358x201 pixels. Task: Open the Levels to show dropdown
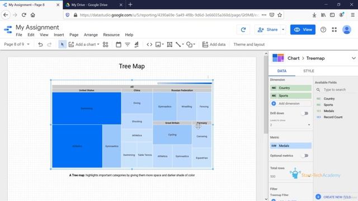tap(290, 125)
